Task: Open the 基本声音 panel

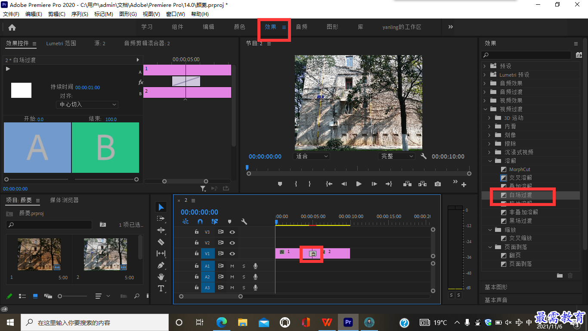Action: [496, 300]
